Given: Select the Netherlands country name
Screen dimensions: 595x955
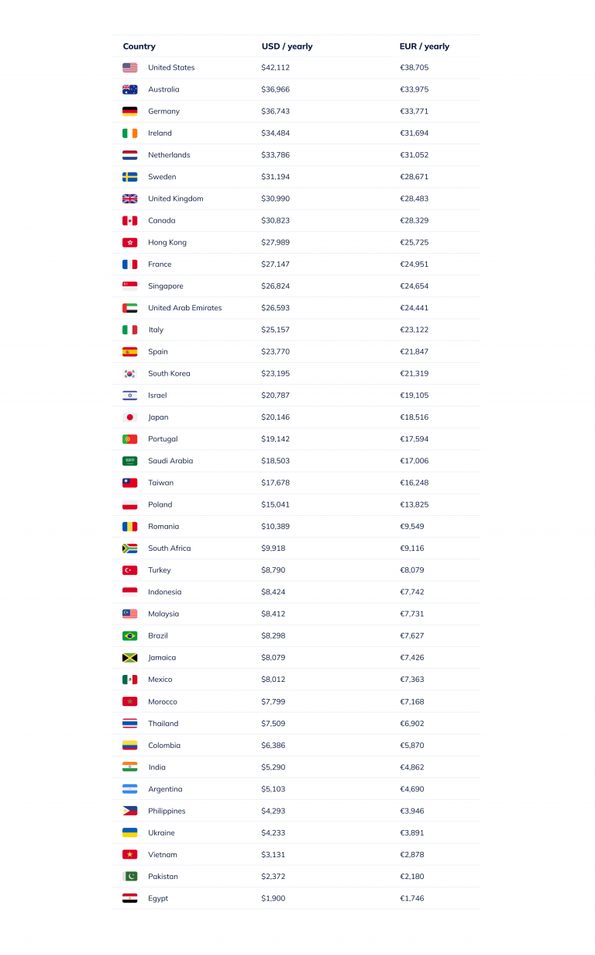Looking at the screenshot, I should pos(169,155).
